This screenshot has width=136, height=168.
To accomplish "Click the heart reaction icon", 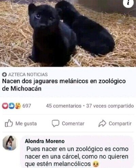I will [x=5, y=106].
